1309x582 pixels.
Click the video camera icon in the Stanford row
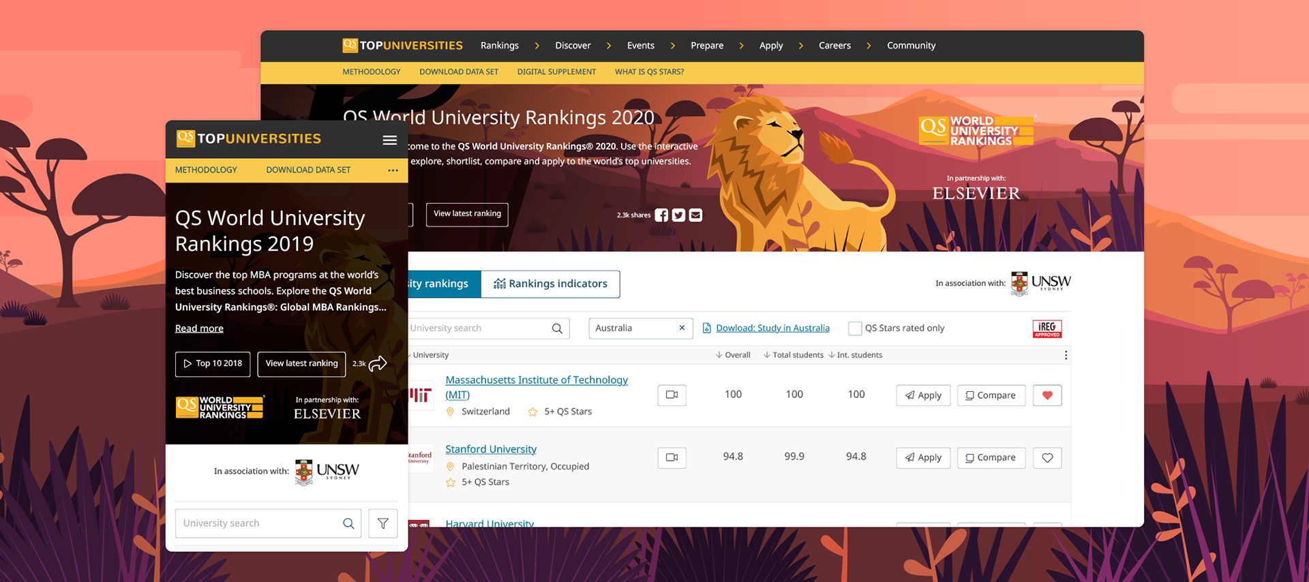click(672, 457)
